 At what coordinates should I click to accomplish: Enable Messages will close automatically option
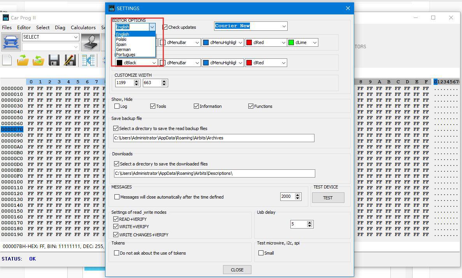pyautogui.click(x=116, y=197)
